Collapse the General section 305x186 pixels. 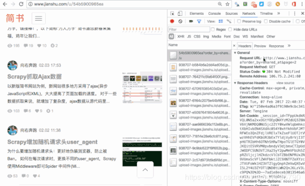(235, 53)
